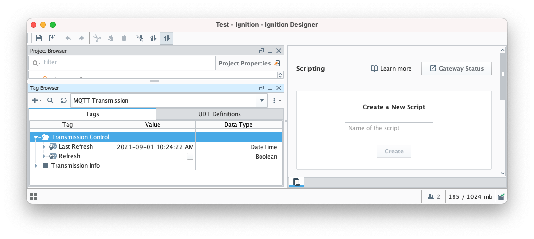This screenshot has width=534, height=239.
Task: Collapse the Transmission Control folder
Action: (x=36, y=137)
